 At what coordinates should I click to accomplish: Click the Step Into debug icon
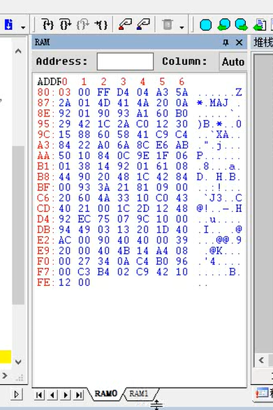(48, 24)
